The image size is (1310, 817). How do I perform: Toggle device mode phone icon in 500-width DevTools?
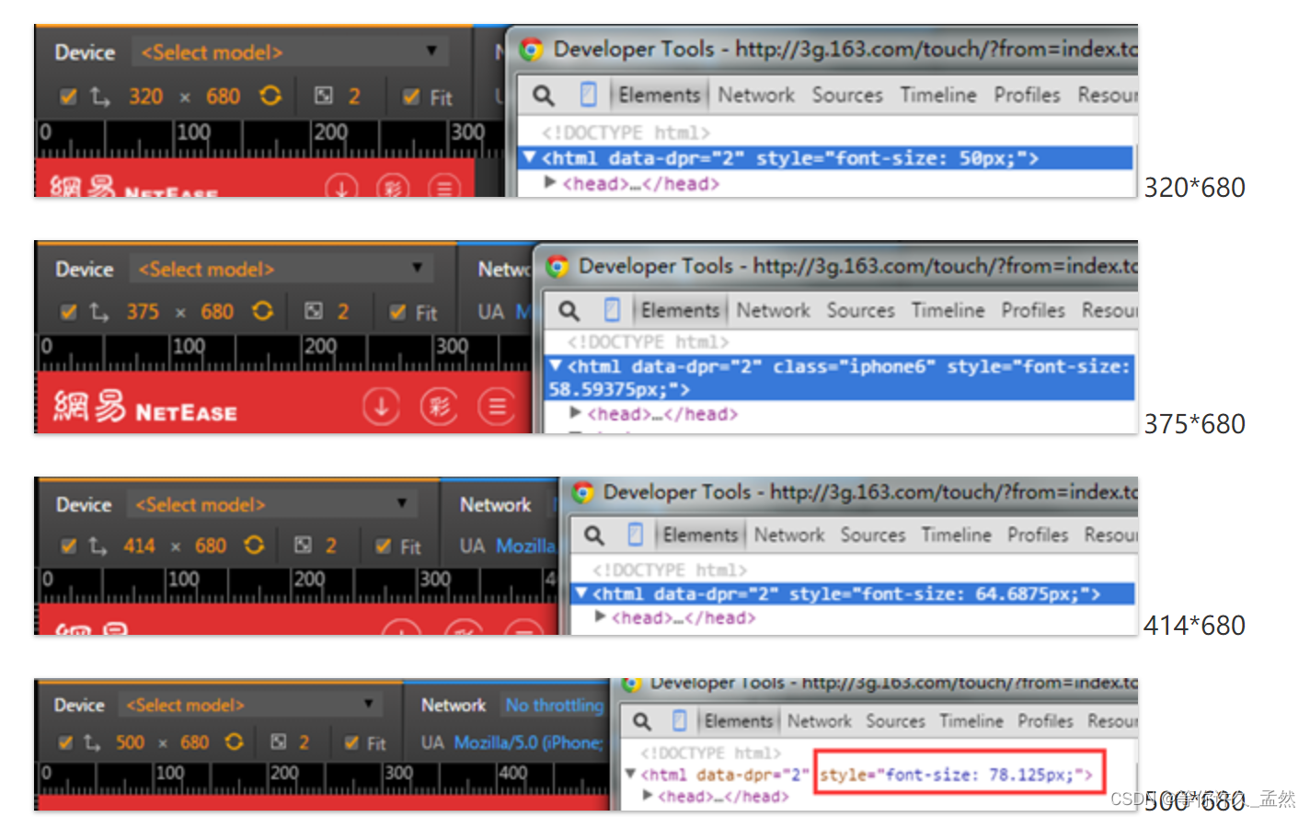[680, 719]
